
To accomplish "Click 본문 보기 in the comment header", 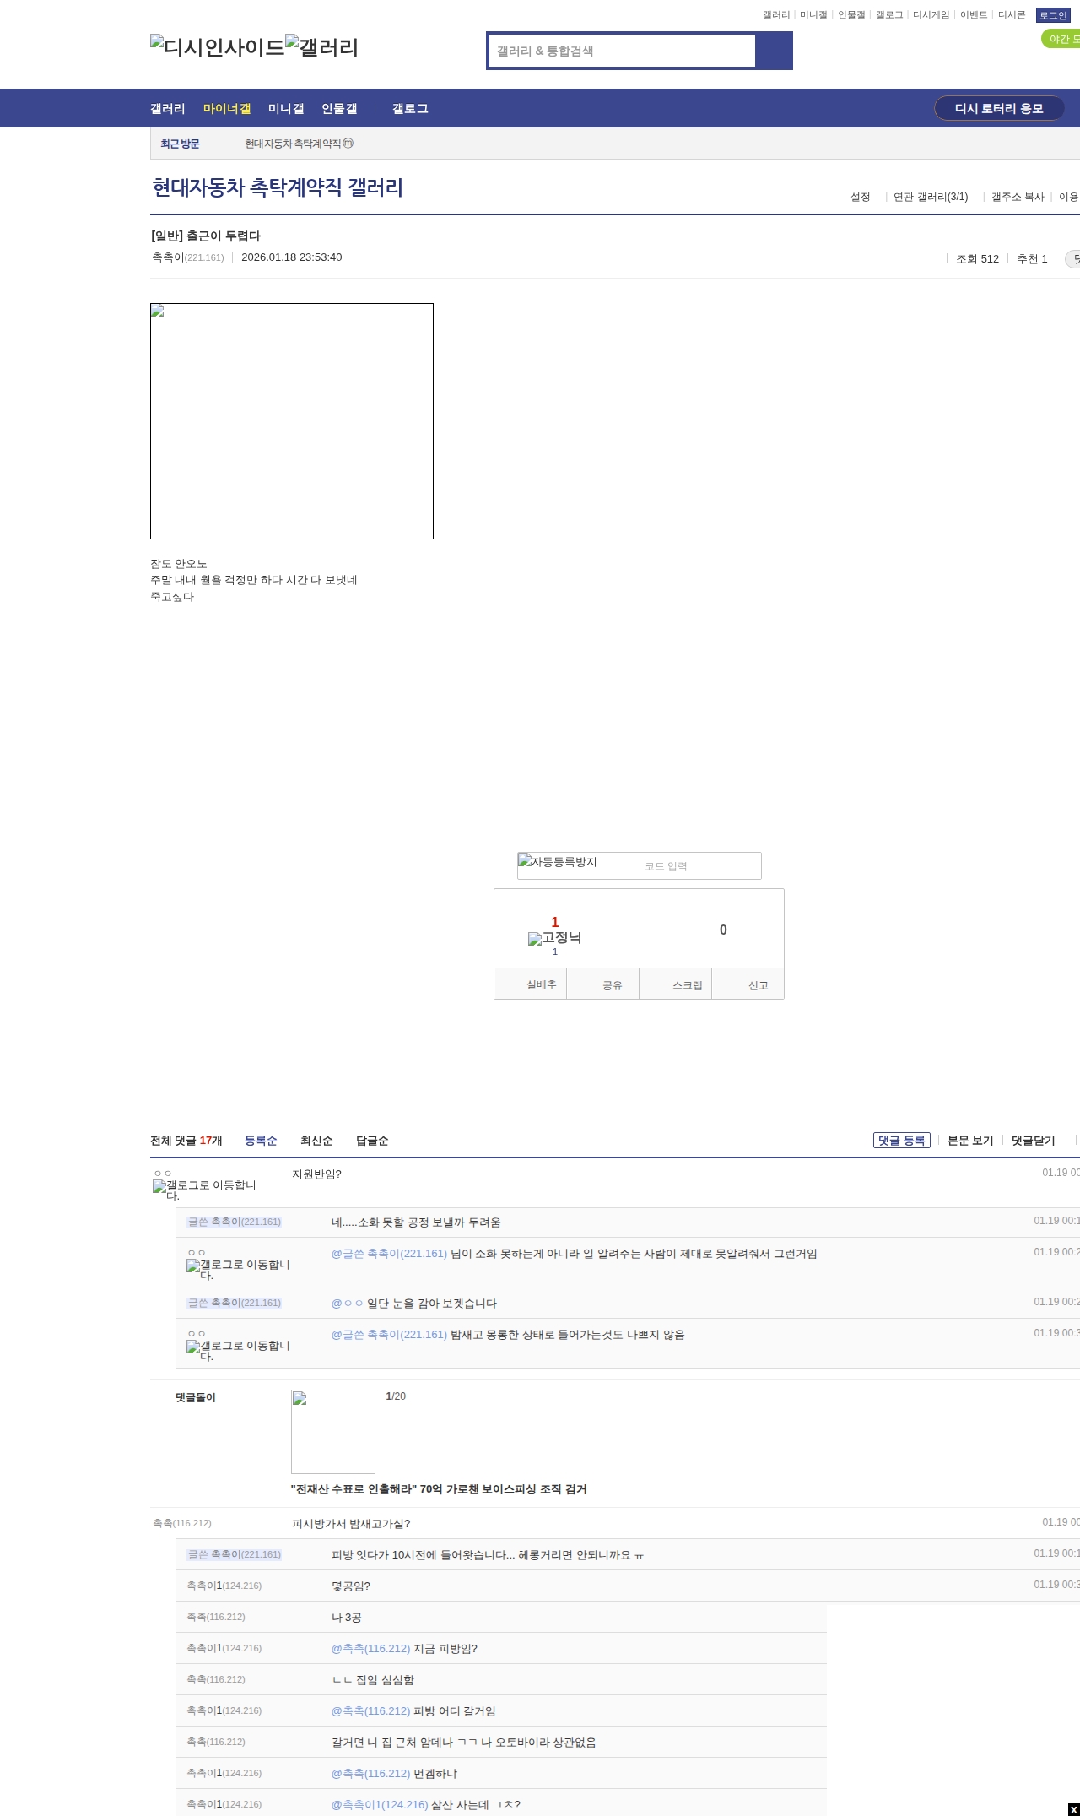I will pyautogui.click(x=970, y=1141).
